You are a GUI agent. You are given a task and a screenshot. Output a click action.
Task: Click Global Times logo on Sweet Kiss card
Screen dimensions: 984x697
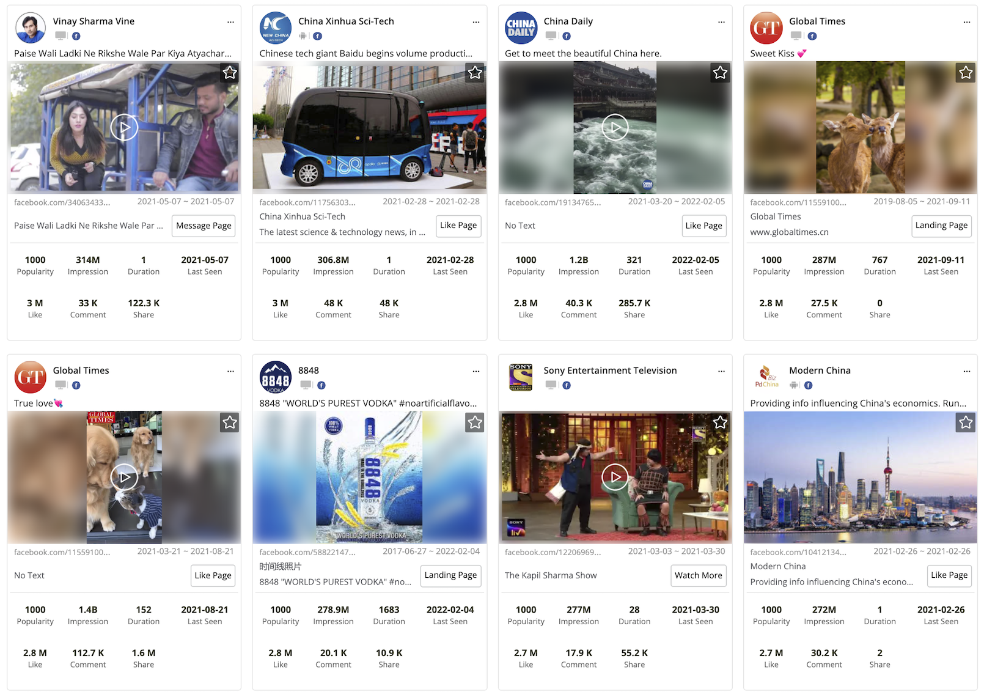coord(766,28)
